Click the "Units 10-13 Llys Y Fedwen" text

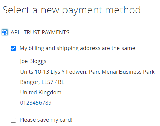54,72
